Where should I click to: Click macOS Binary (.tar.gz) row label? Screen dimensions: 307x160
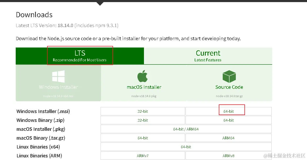pos(41,138)
